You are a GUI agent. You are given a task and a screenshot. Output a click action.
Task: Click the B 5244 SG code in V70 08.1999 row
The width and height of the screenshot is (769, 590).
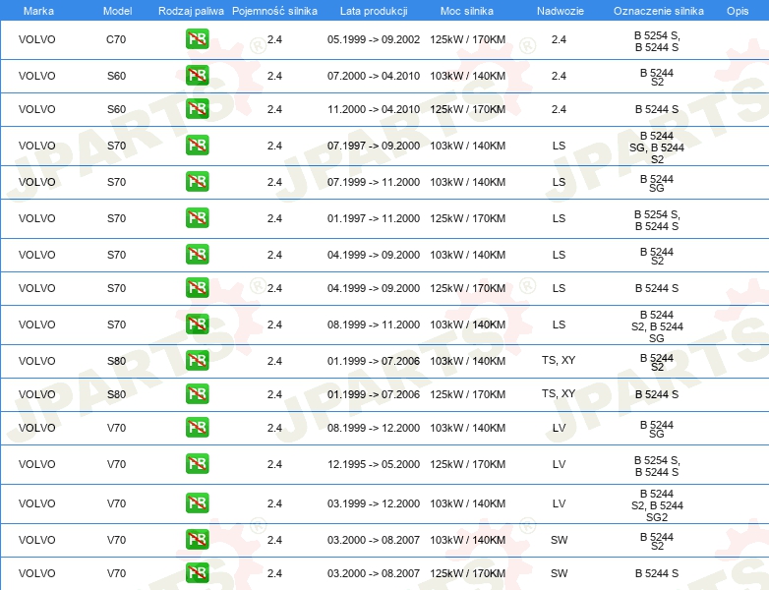point(657,429)
